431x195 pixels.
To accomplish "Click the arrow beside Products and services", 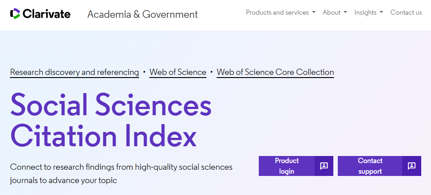I will (314, 12).
